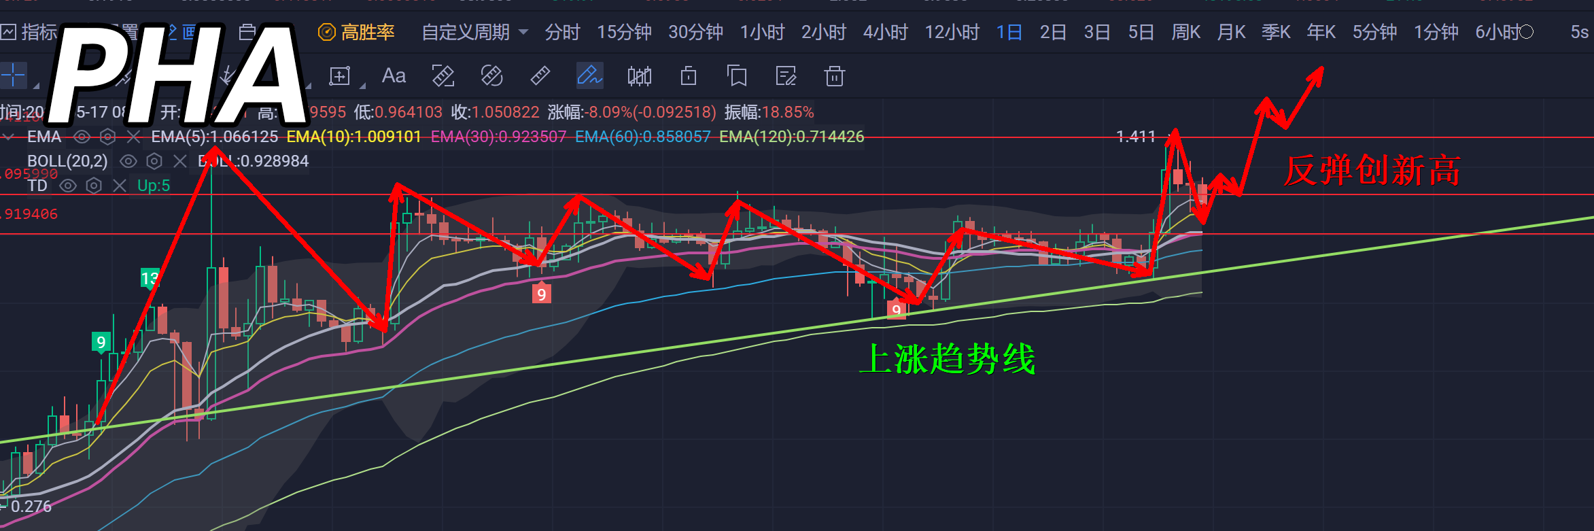Open TD indicator settings hexagon
The height and width of the screenshot is (531, 1594).
tap(94, 186)
